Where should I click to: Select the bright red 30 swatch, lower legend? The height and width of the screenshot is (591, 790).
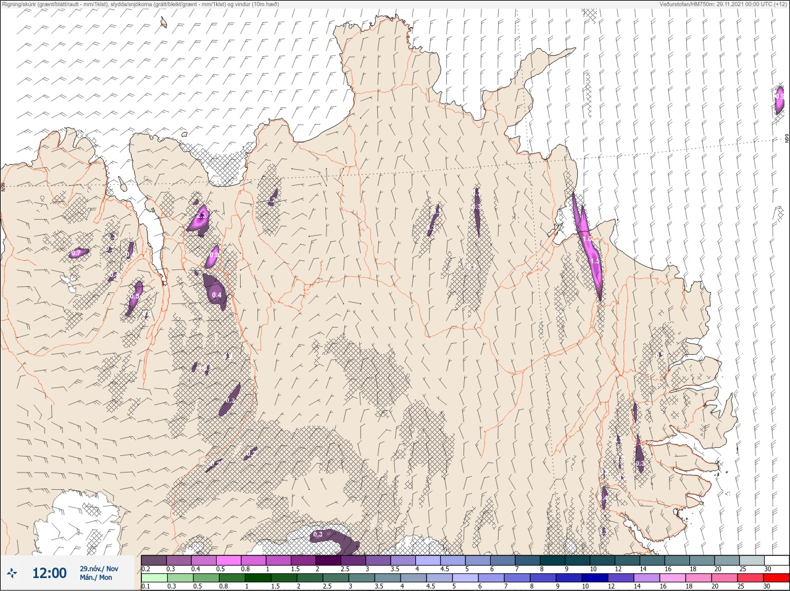(776, 578)
